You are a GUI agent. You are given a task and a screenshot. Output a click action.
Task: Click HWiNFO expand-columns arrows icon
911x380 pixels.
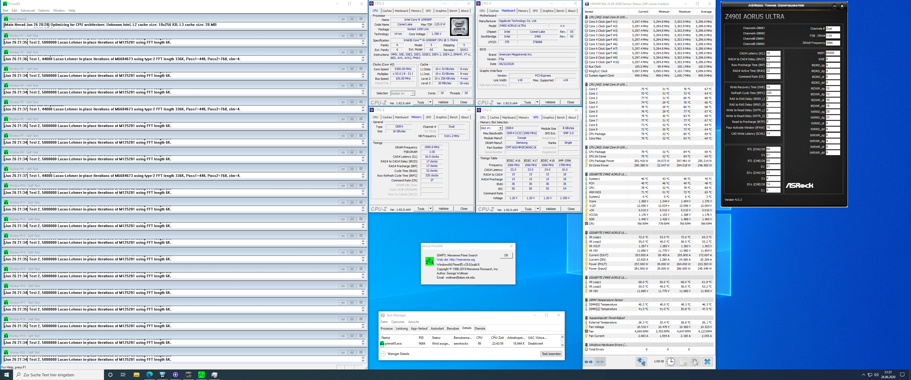click(589, 362)
